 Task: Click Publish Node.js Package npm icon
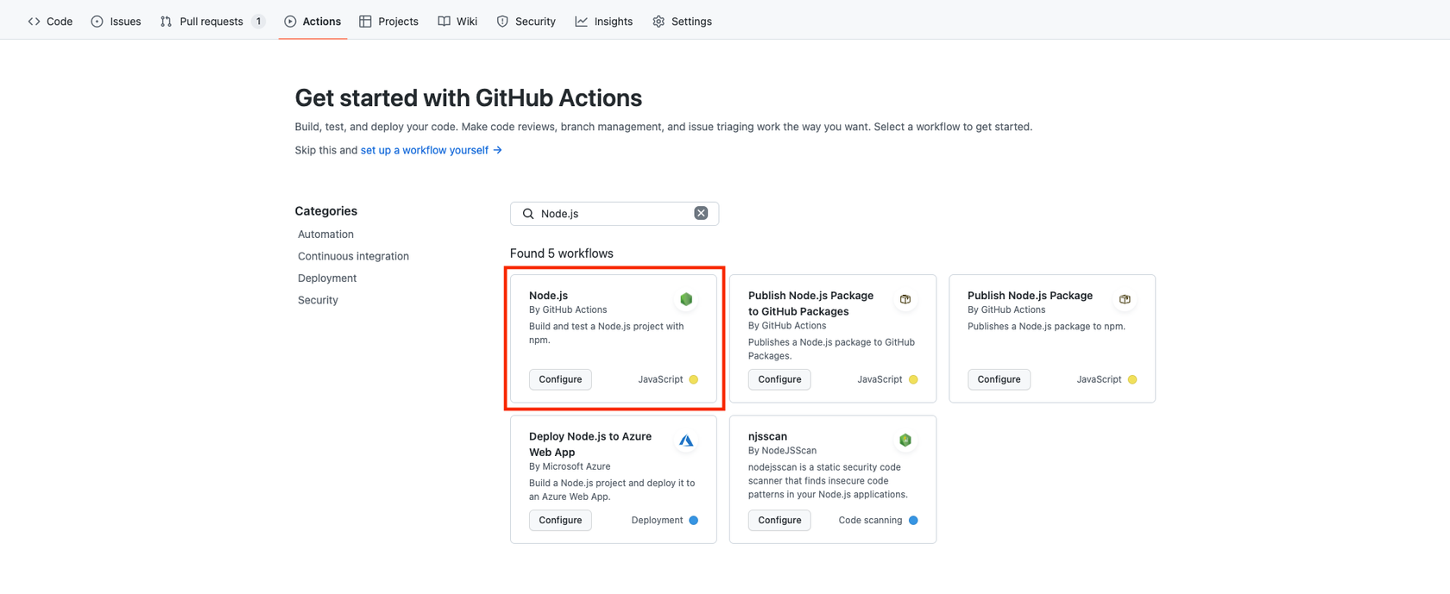1125,299
